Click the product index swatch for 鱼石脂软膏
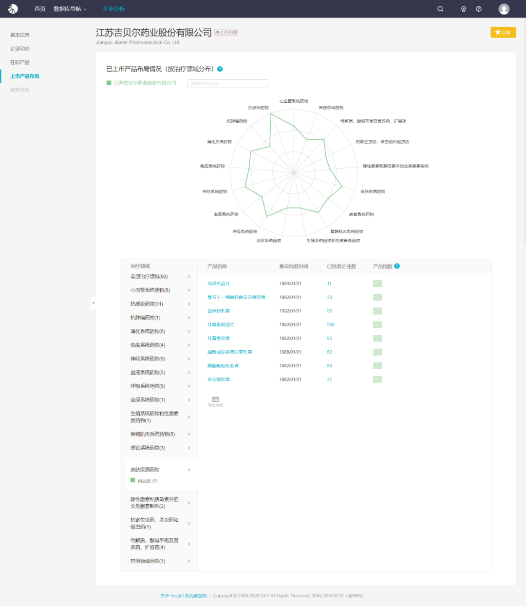The image size is (526, 606). [x=377, y=379]
